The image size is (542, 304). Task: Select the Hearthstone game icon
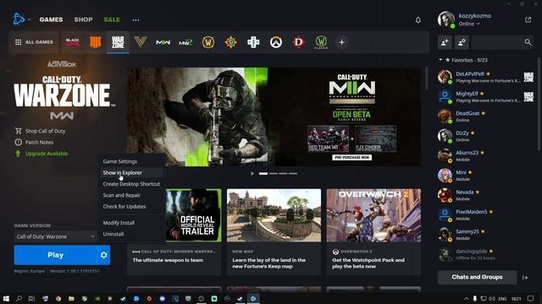230,42
